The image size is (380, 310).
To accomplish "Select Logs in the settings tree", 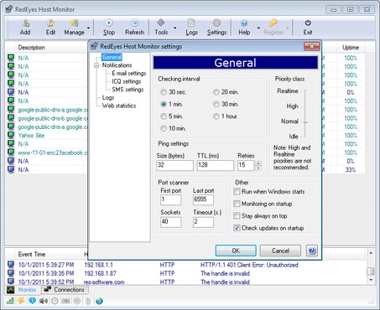I will 108,98.
